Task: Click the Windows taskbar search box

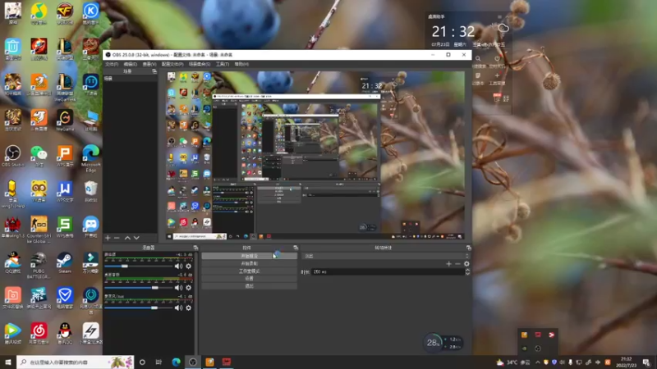Action: pyautogui.click(x=76, y=362)
